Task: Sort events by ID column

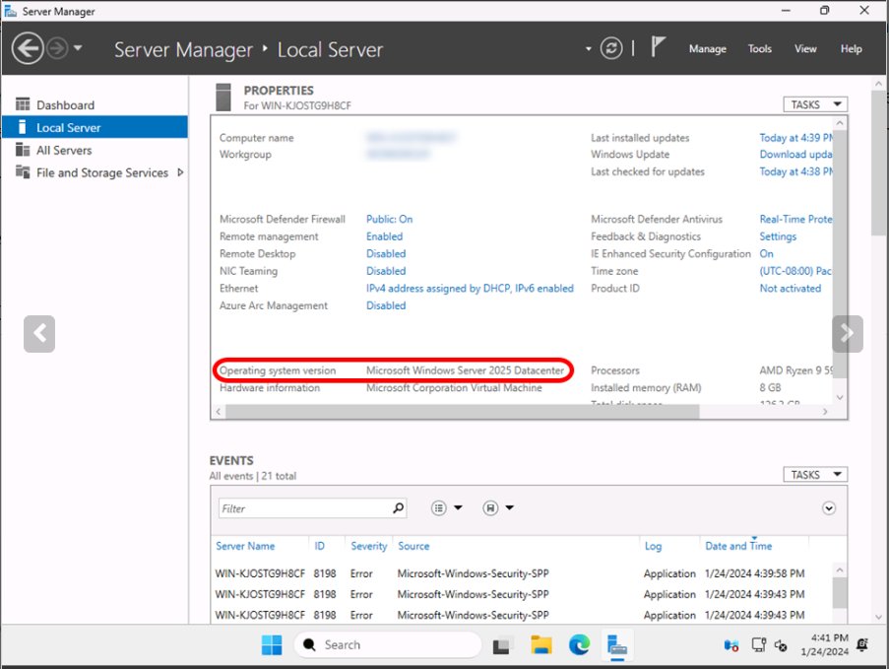Action: tap(319, 546)
